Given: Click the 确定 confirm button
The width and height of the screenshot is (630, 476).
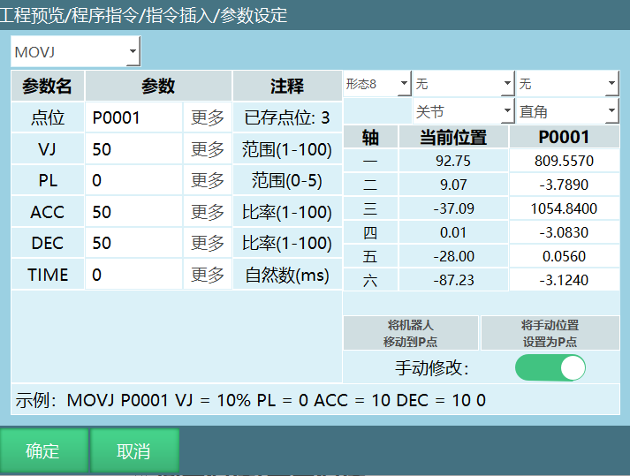Looking at the screenshot, I should tap(43, 451).
